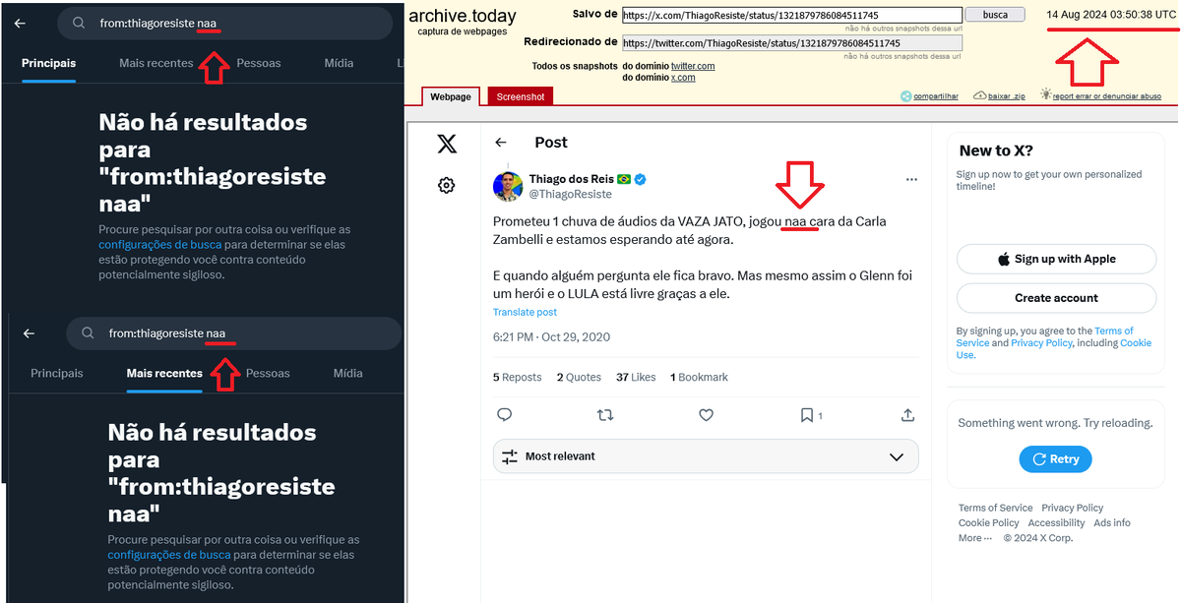
Task: Click twitter.com domain snapshots link
Action: [693, 66]
